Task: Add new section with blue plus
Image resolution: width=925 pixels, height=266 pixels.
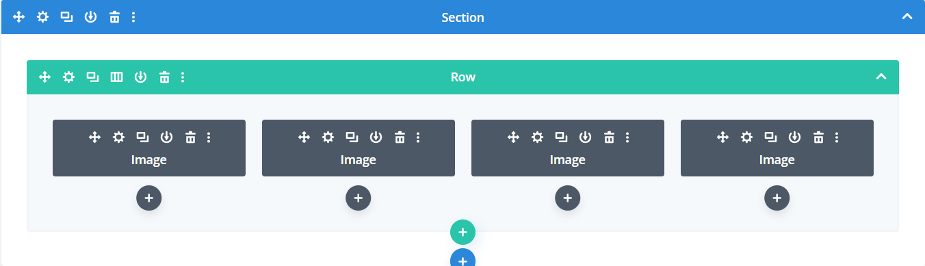Action: (x=462, y=258)
